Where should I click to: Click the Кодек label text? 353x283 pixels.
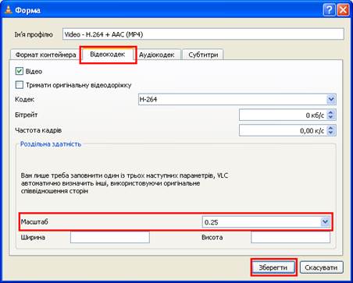(25, 99)
